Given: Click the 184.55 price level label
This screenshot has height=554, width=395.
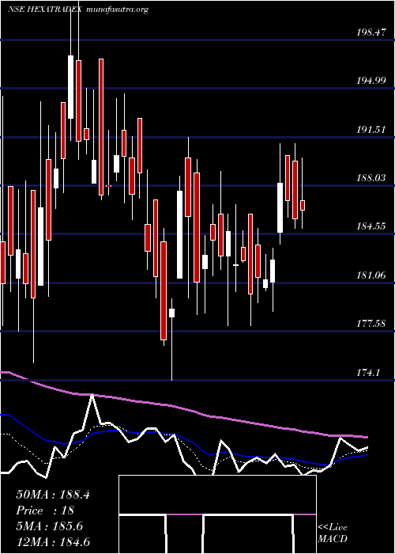Looking at the screenshot, I should pyautogui.click(x=371, y=226).
